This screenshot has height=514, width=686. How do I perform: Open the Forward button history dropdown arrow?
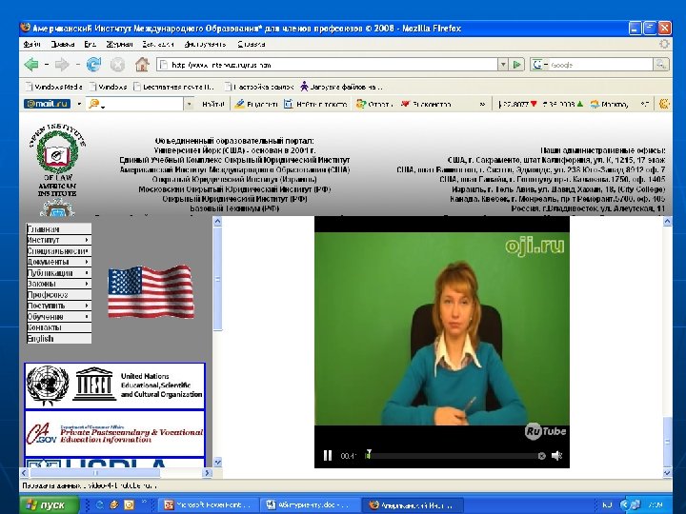coord(77,65)
